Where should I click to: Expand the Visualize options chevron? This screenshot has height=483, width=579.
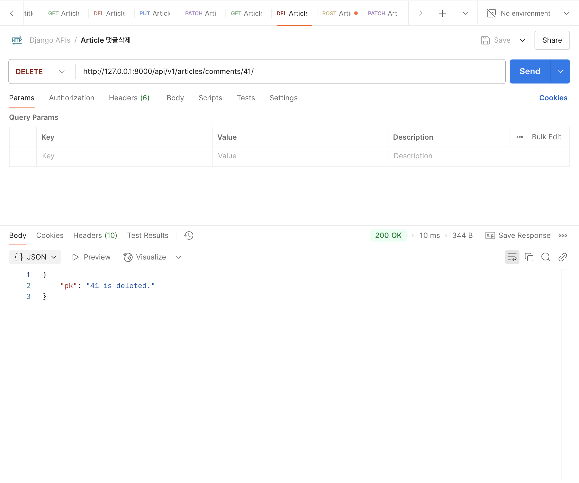179,257
